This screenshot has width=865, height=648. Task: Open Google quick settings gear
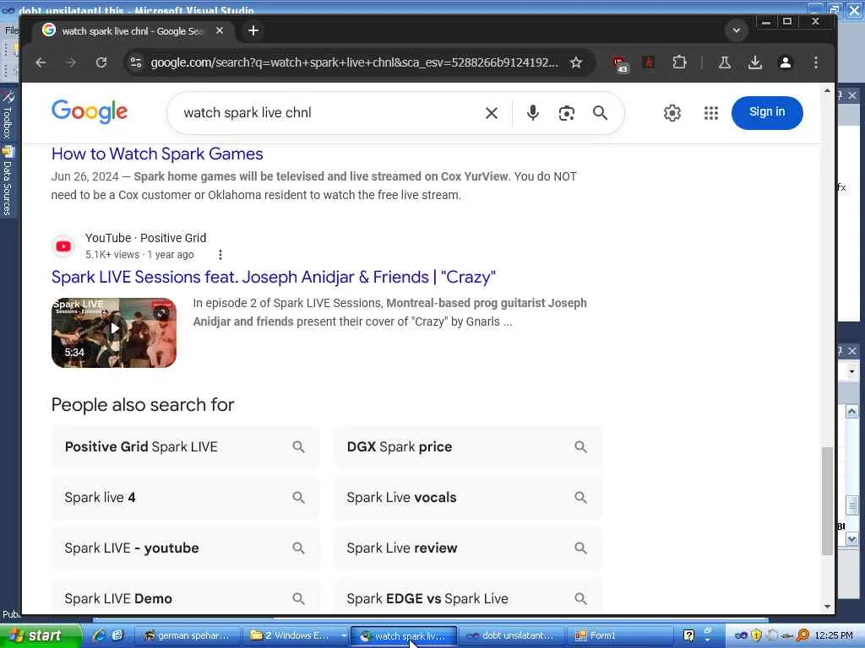[672, 113]
